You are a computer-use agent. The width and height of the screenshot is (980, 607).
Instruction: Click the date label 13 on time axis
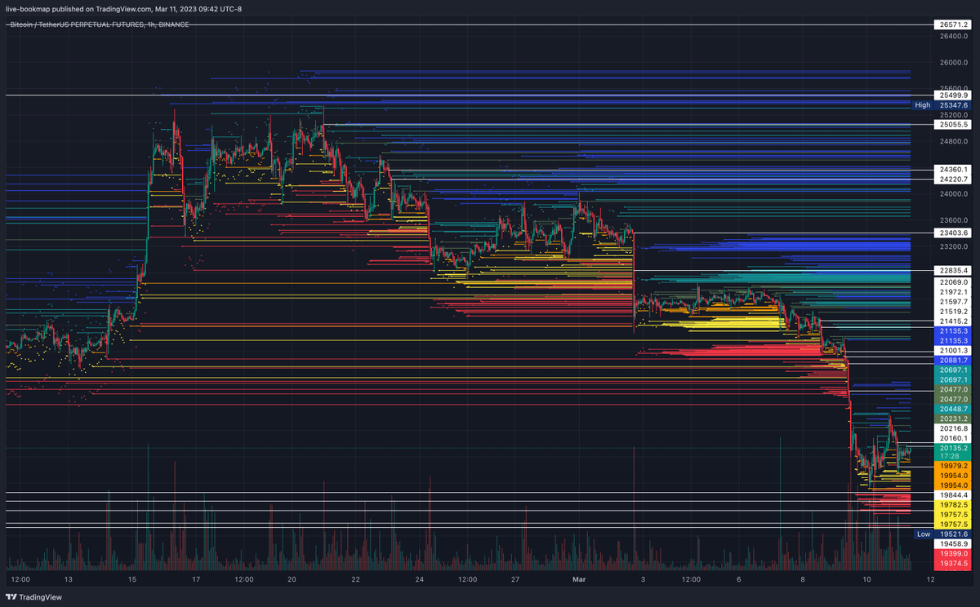pyautogui.click(x=69, y=580)
